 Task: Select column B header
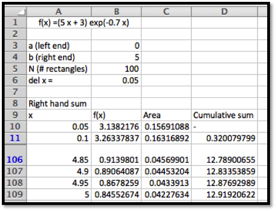[x=116, y=12]
